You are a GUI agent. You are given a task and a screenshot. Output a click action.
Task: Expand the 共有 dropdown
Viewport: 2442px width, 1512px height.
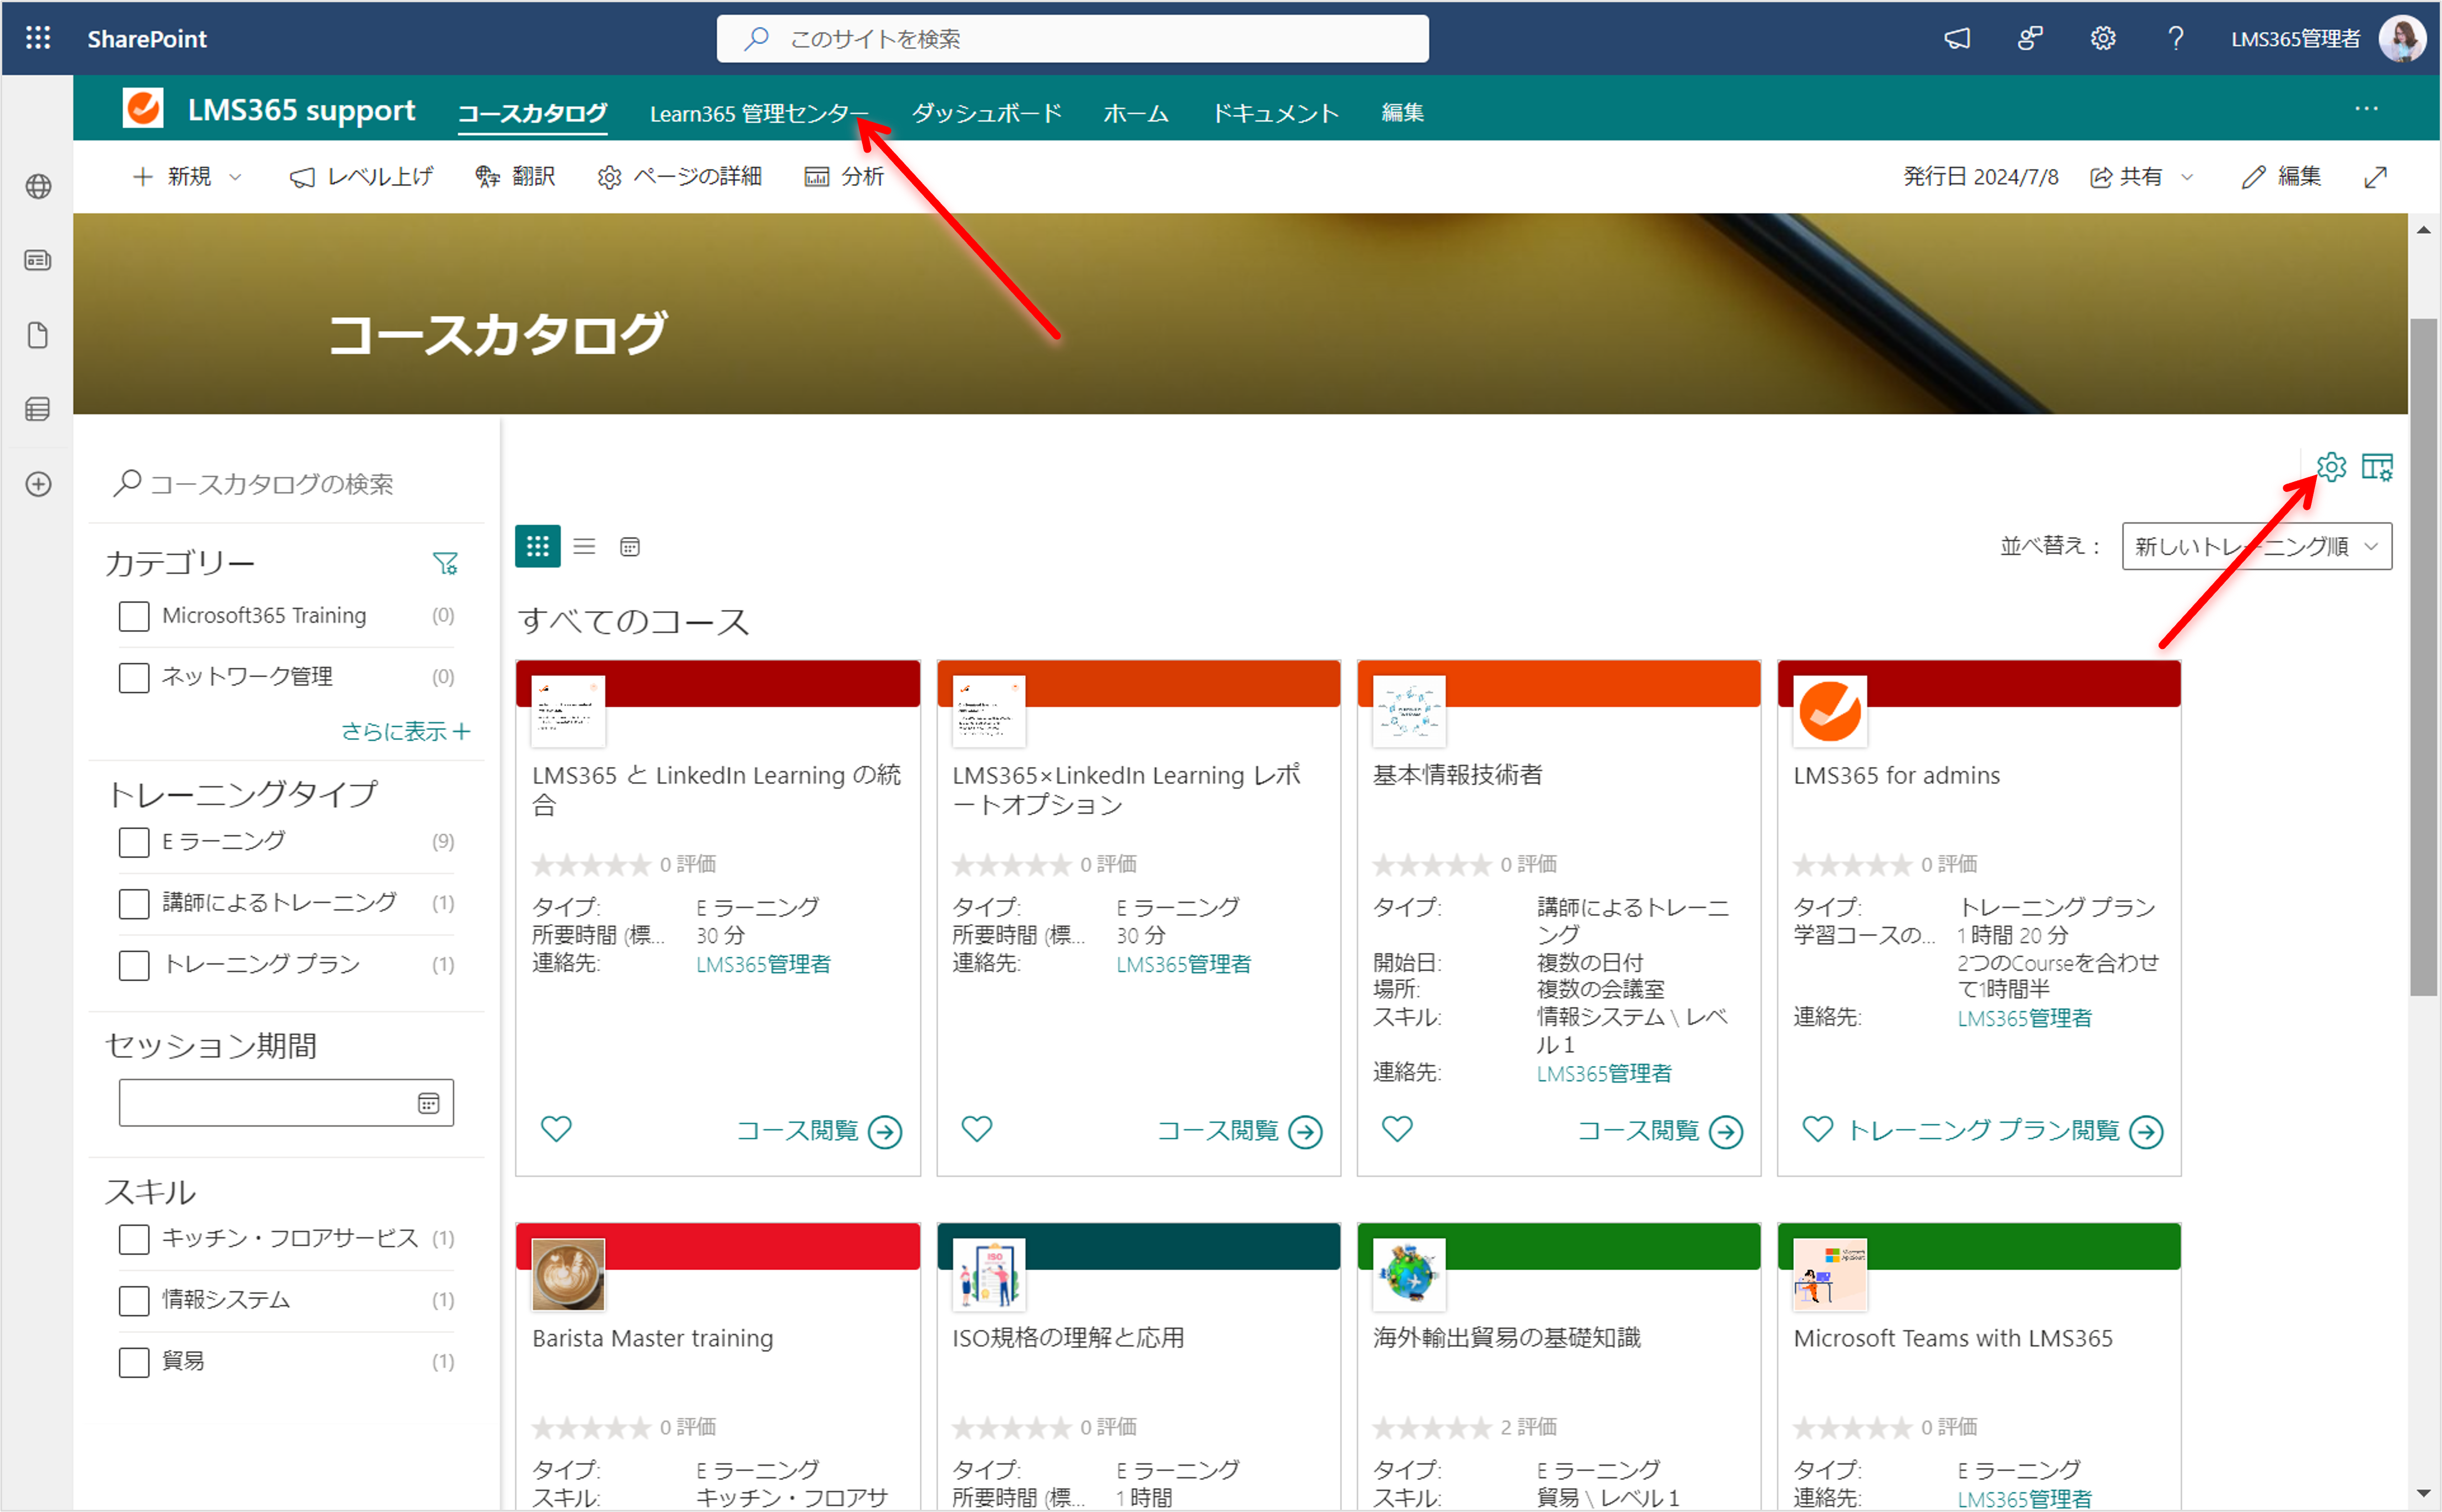[x=2187, y=177]
